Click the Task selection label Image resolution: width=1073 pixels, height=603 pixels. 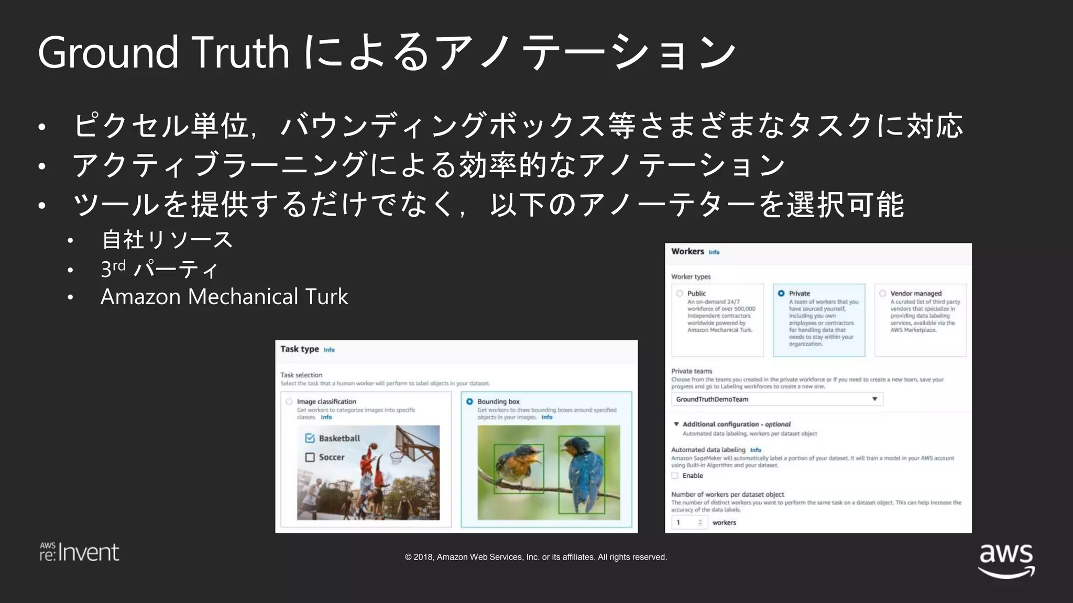tap(301, 375)
